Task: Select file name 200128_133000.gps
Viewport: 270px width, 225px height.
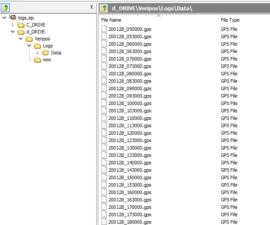Action: [x=130, y=155]
